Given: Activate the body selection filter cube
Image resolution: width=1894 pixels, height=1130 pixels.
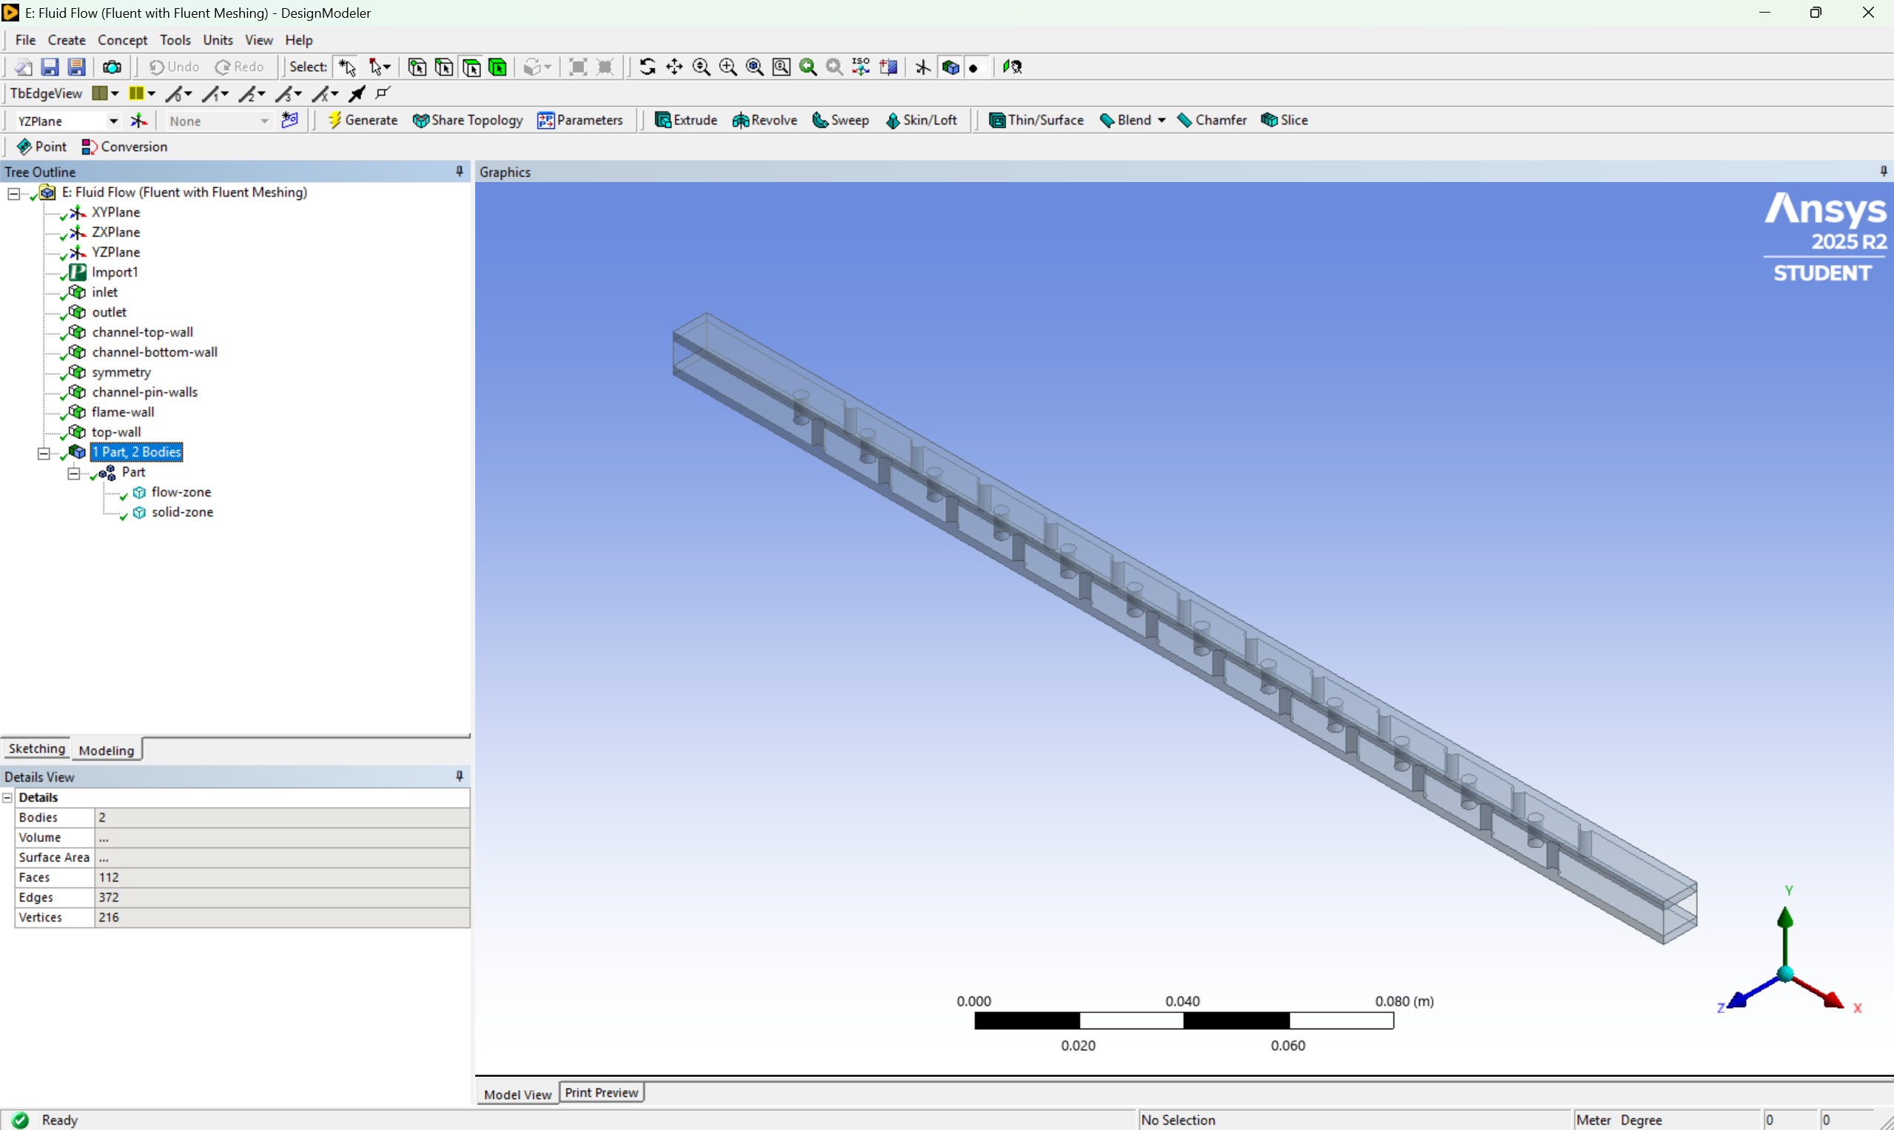Looking at the screenshot, I should [498, 67].
